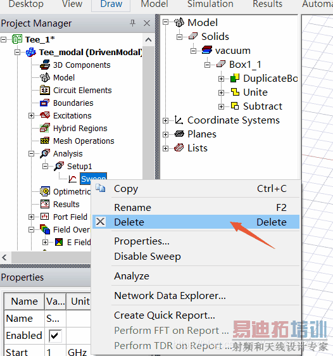Viewport: 333px width, 356px height.
Task: Open Network Data Explorer...
Action: (x=196, y=296)
